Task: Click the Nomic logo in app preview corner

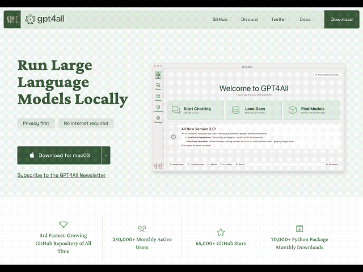Action: pos(158,166)
